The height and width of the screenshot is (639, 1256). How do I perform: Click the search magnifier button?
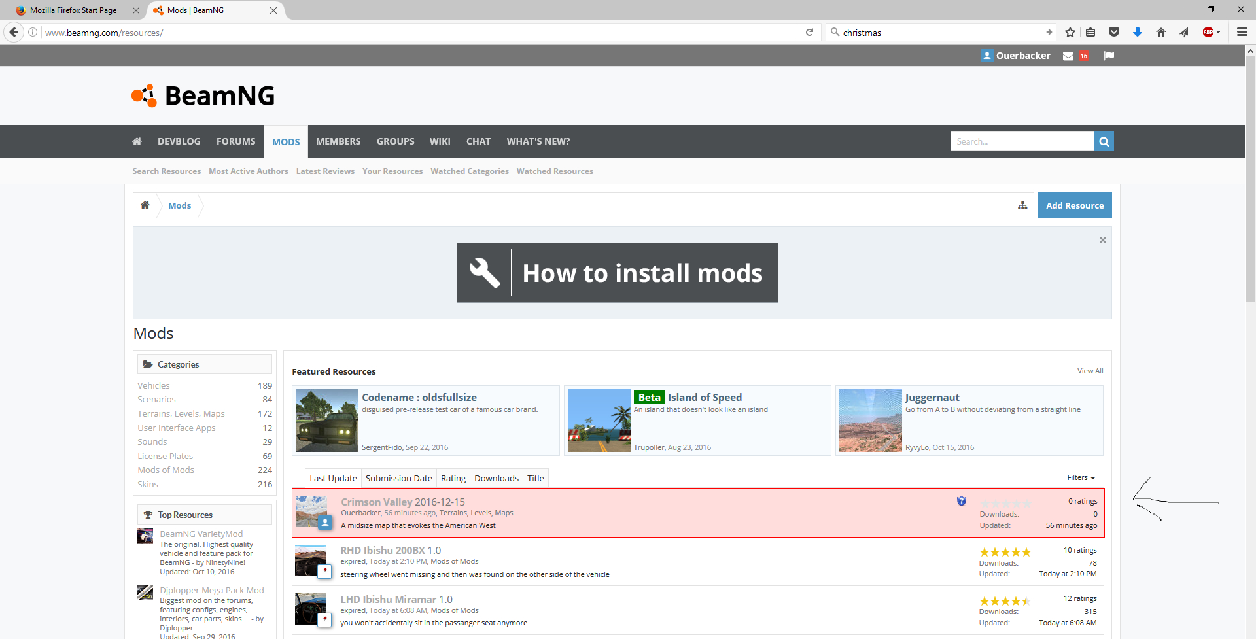coord(1104,141)
